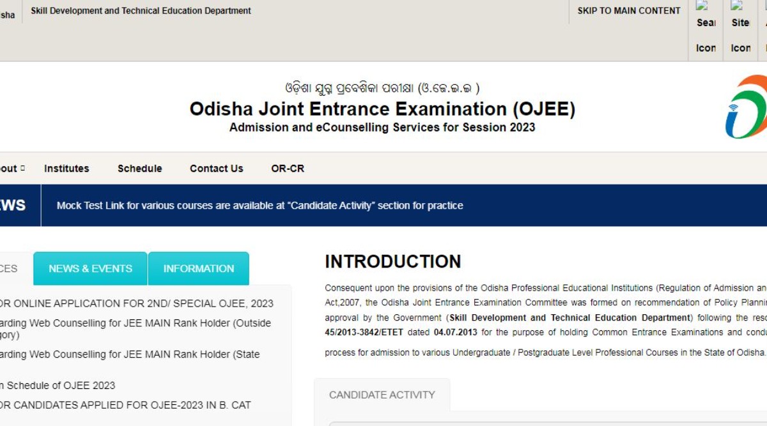Select the partially visible Notices tab
The width and height of the screenshot is (767, 426).
[13, 269]
